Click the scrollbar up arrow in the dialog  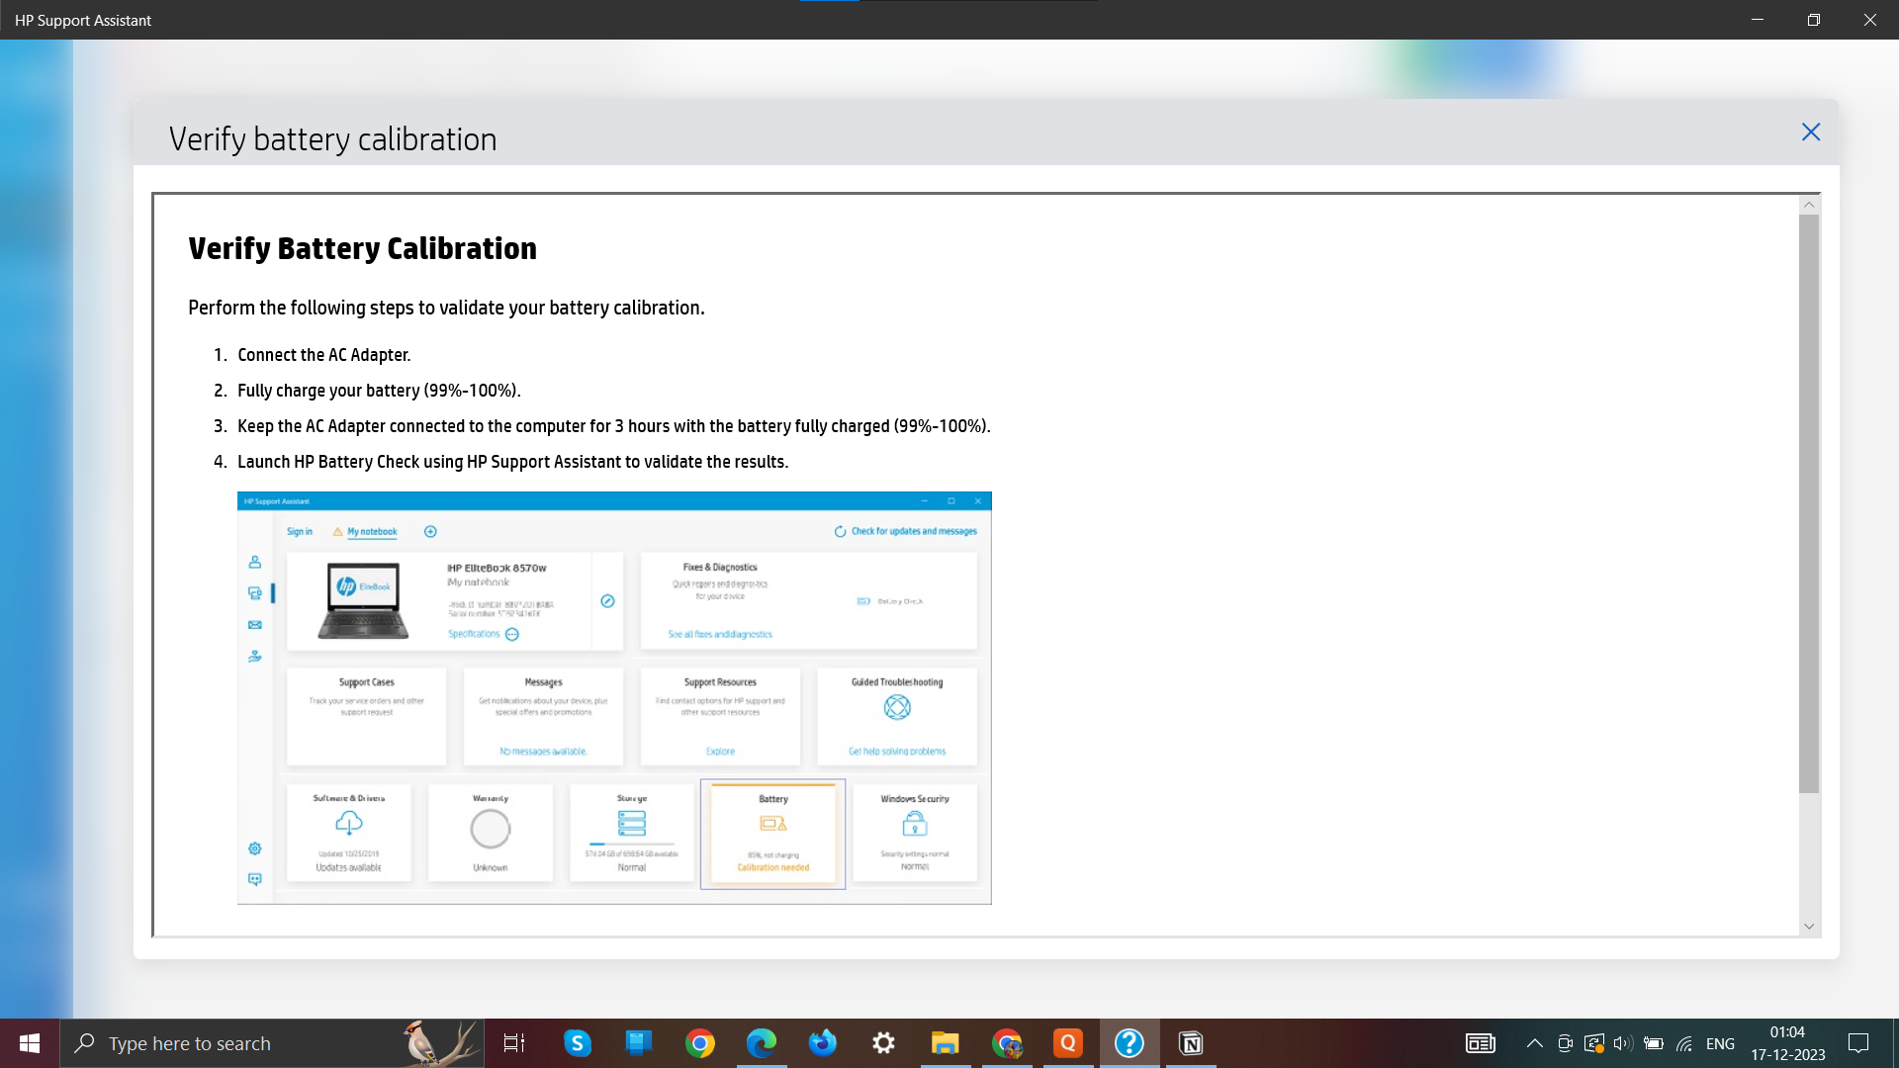tap(1809, 205)
